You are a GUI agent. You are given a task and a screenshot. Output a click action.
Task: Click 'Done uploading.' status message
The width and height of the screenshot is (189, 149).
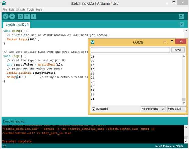click(14, 122)
